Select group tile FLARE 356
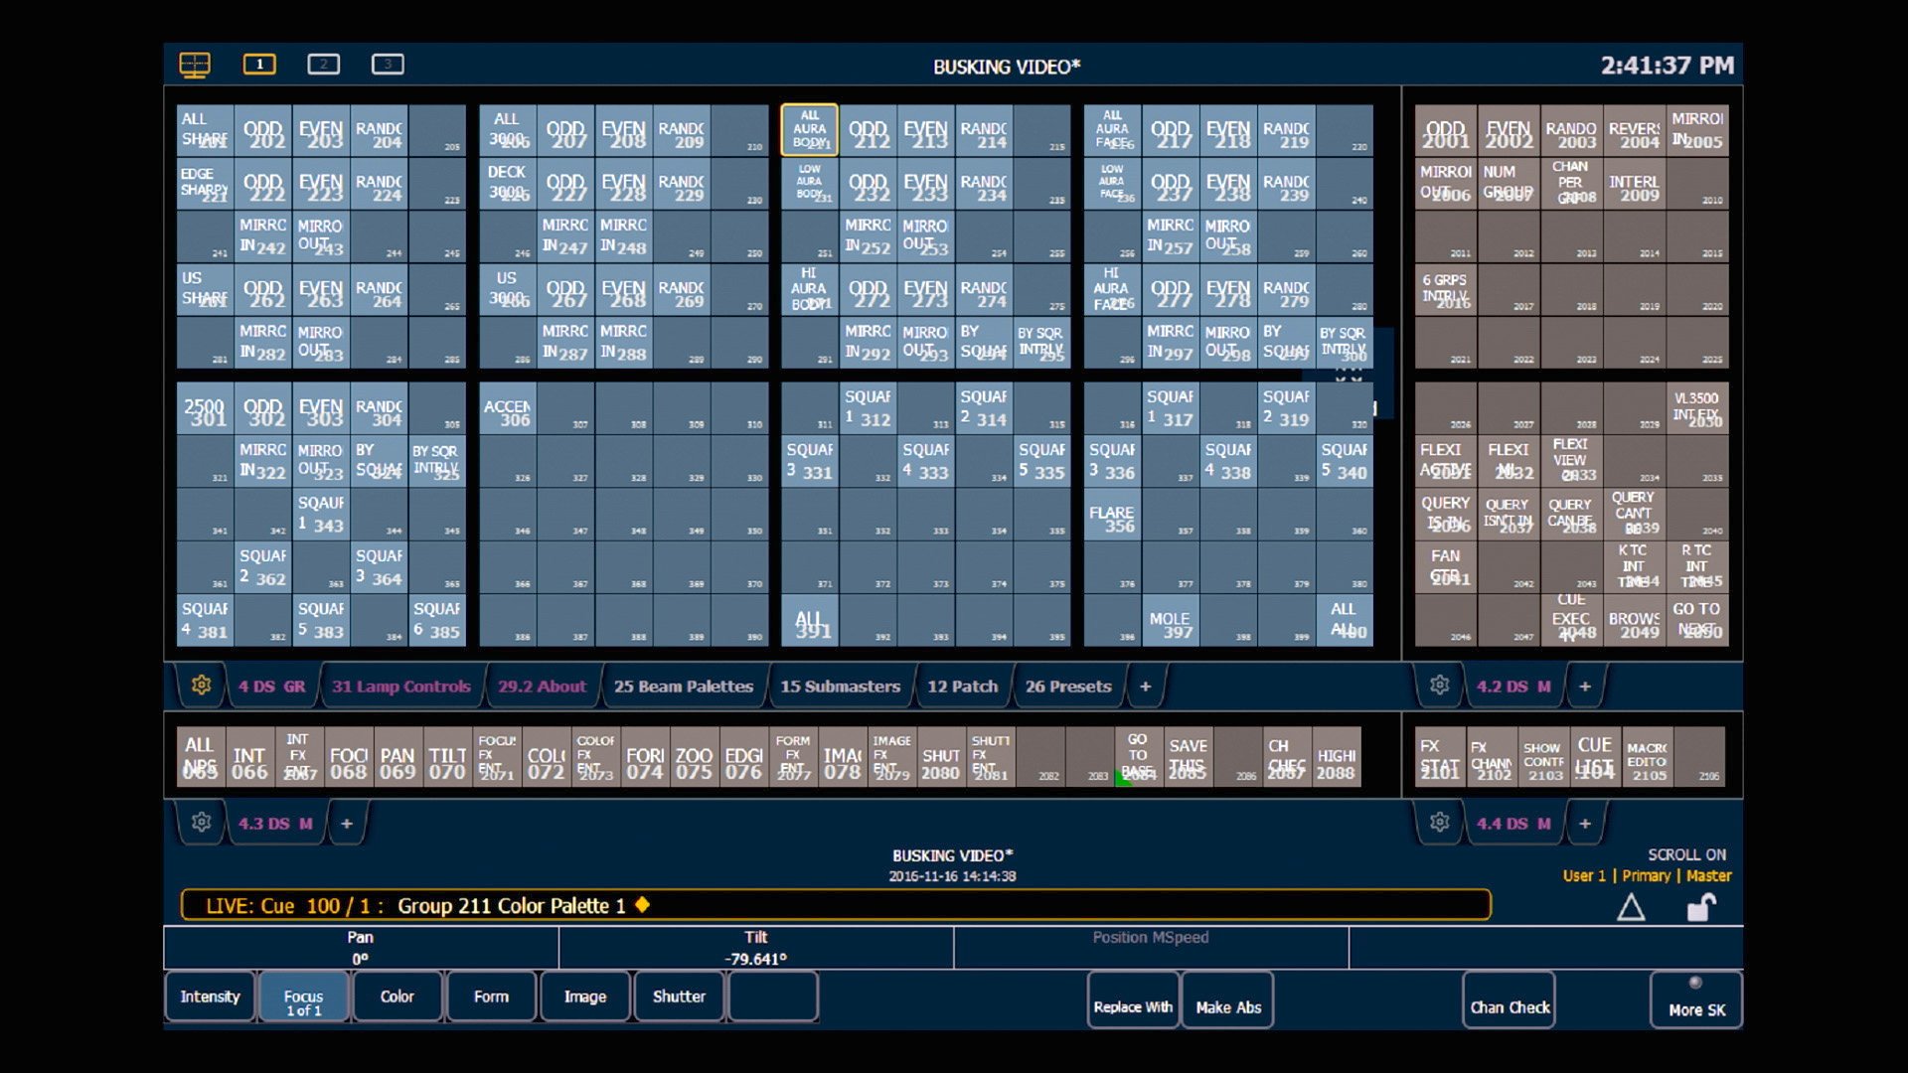Image resolution: width=1908 pixels, height=1073 pixels. 1112,515
